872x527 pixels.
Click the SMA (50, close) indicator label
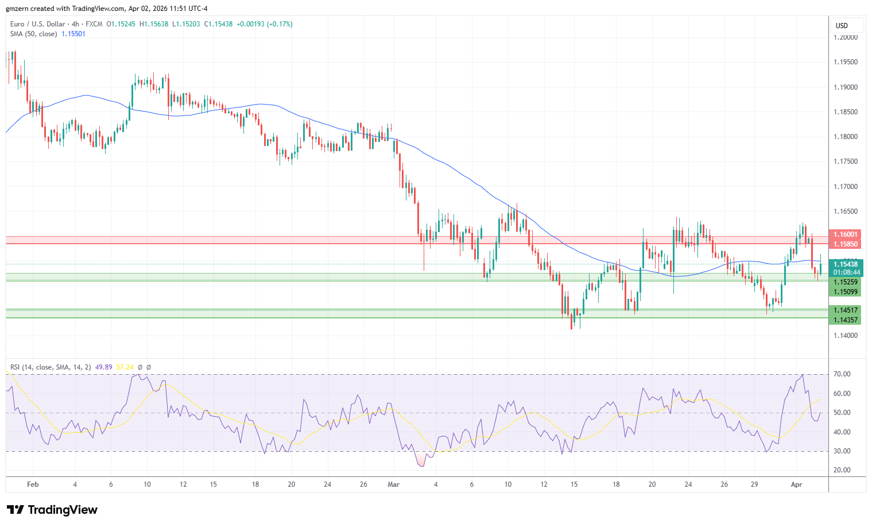(x=34, y=34)
